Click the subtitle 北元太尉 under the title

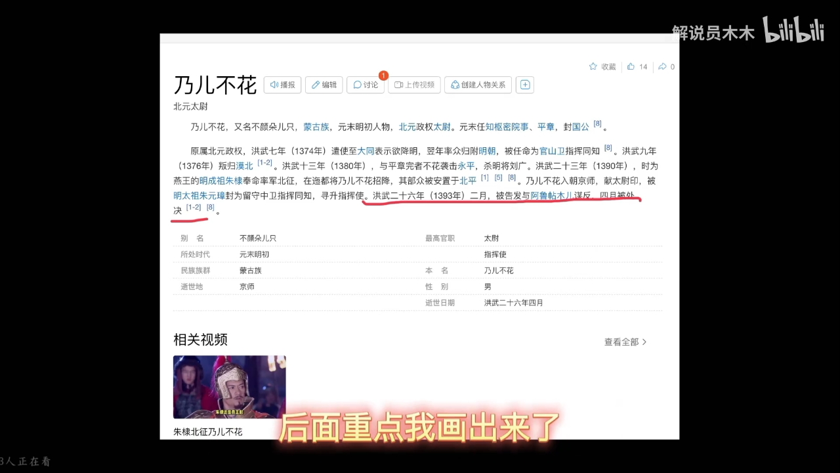coord(190,106)
